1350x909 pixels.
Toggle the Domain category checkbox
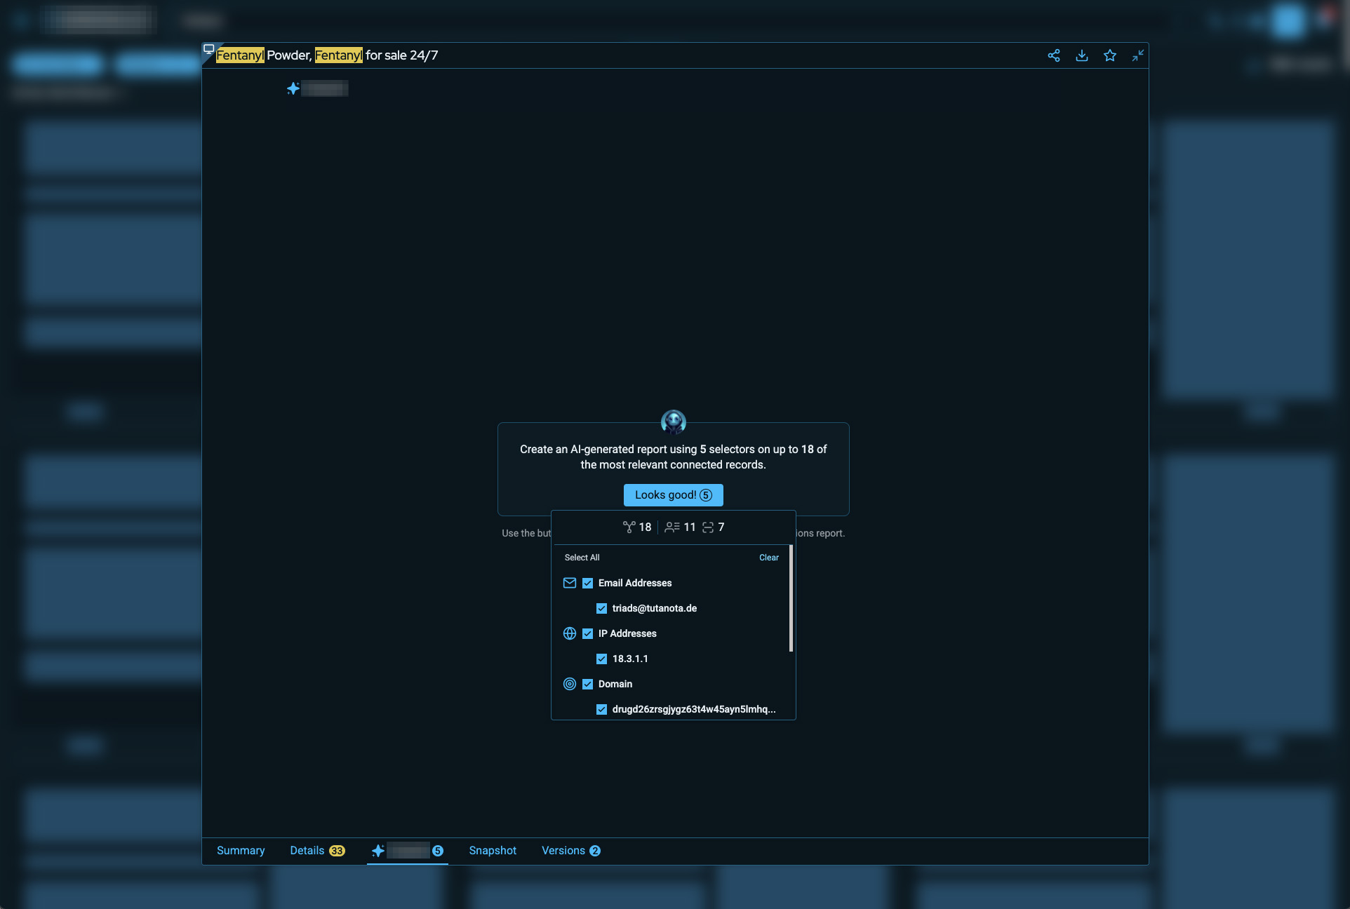[x=588, y=684]
